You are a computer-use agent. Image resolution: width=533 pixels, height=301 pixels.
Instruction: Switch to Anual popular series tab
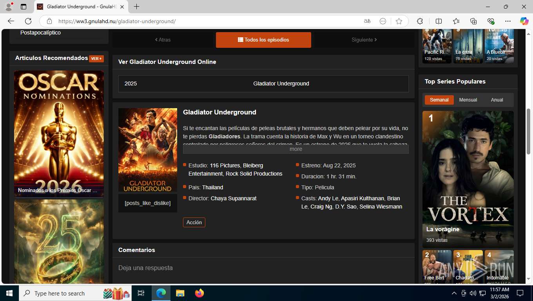(497, 100)
